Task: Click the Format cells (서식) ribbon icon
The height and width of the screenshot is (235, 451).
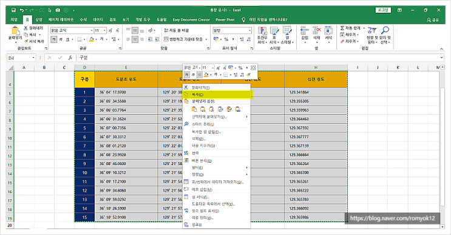Action: 328,30
